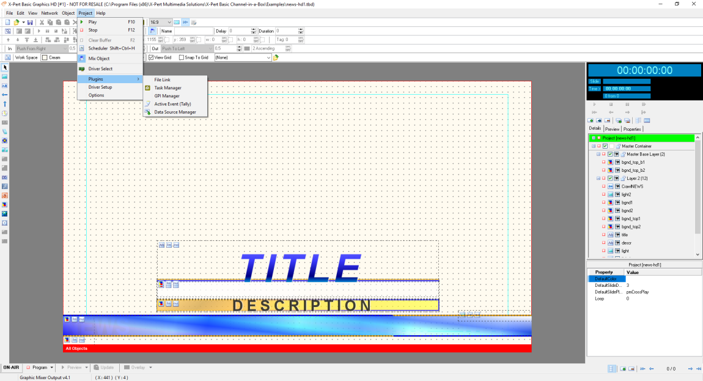Screen dimensions: 703x381
Task: Click the Mix Object toolbar icon left of Name
Action: coord(152,31)
